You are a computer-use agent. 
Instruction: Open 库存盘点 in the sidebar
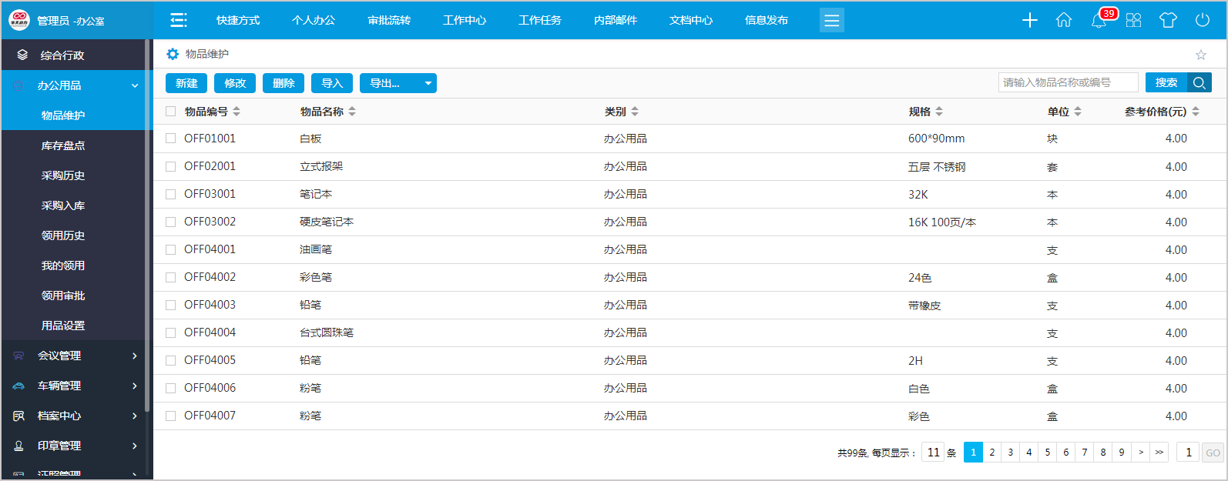click(x=63, y=145)
